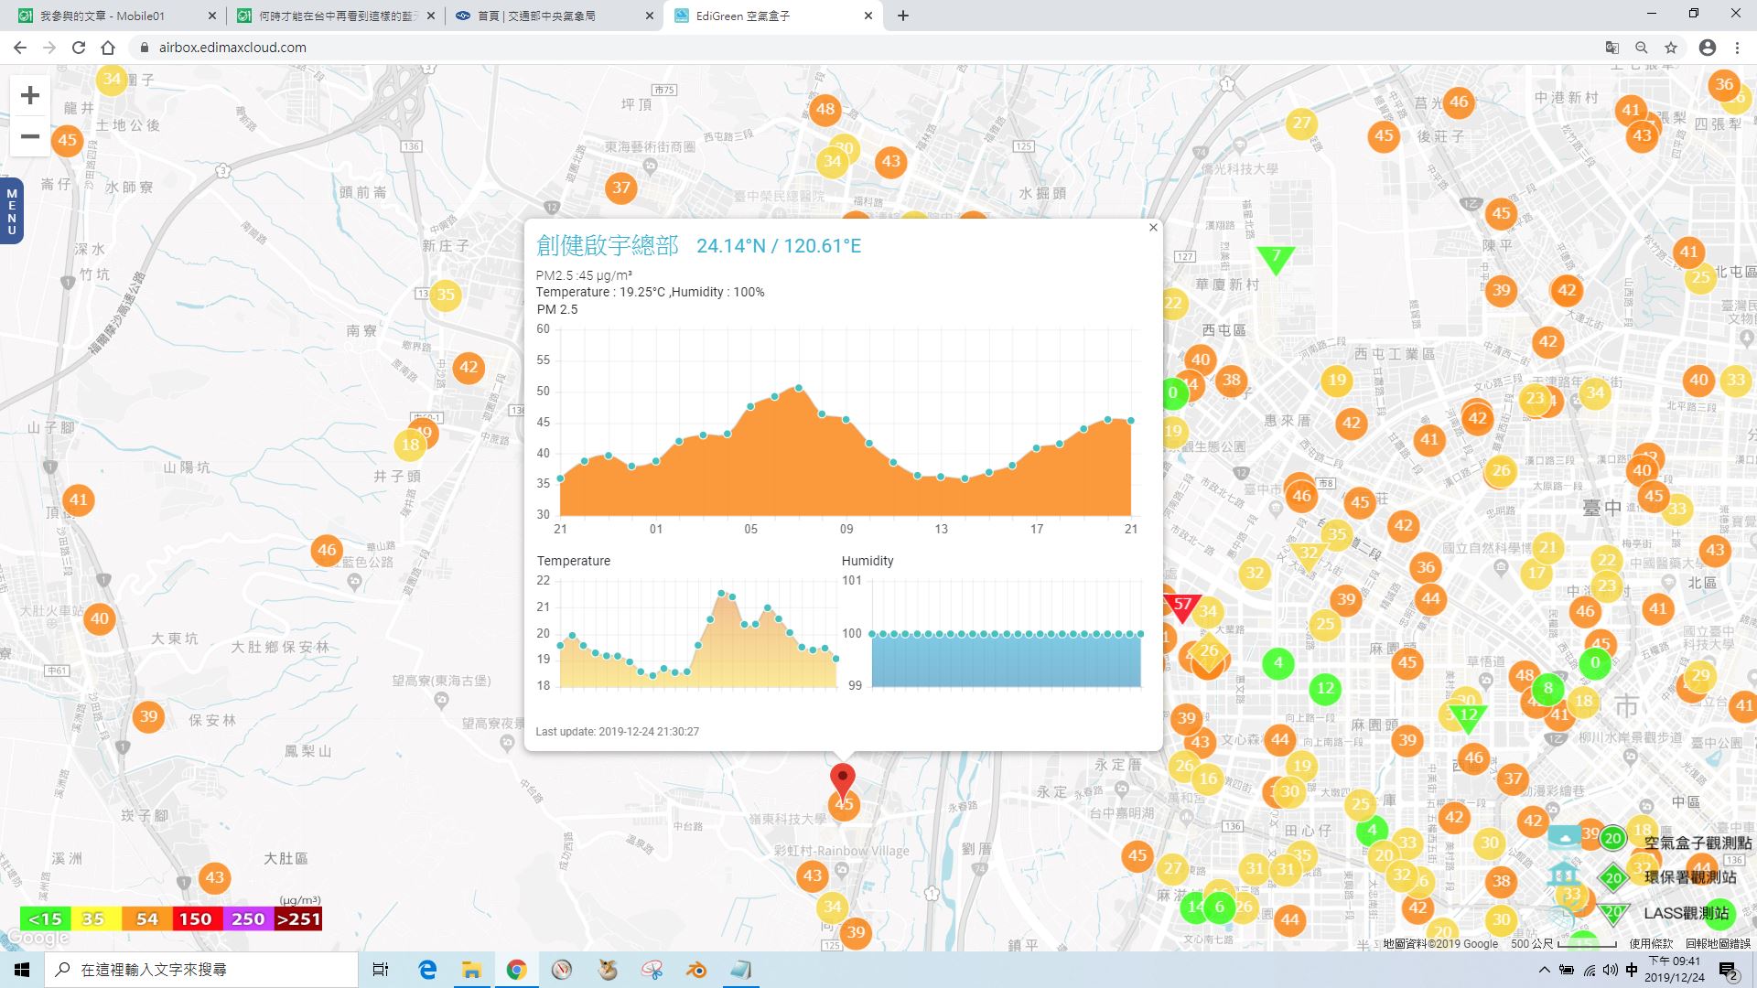Image resolution: width=1757 pixels, height=988 pixels.
Task: Select the 42 marker near 南寮
Action: click(x=469, y=367)
